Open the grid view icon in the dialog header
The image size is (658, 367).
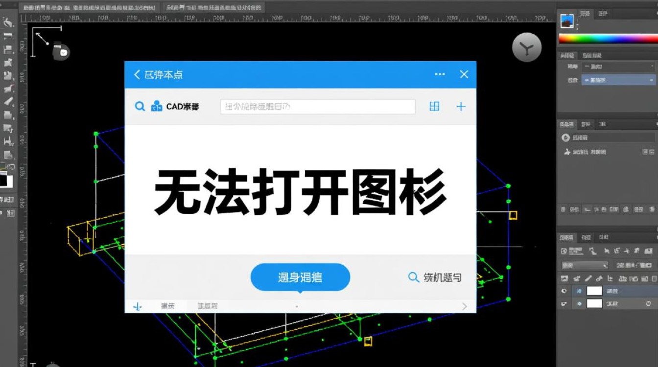point(434,106)
